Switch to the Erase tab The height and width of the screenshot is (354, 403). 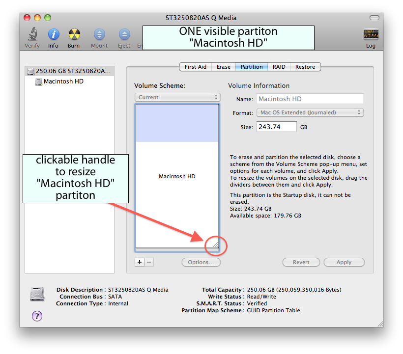point(223,67)
